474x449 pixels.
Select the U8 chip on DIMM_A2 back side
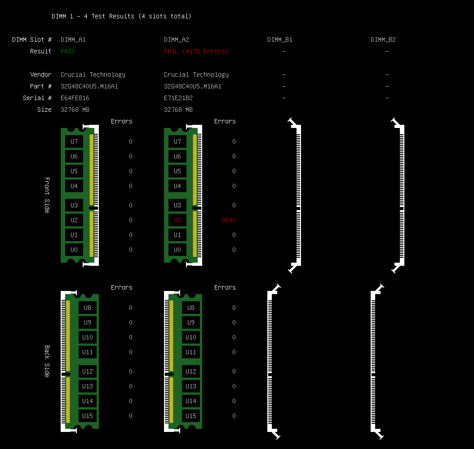pyautogui.click(x=191, y=308)
